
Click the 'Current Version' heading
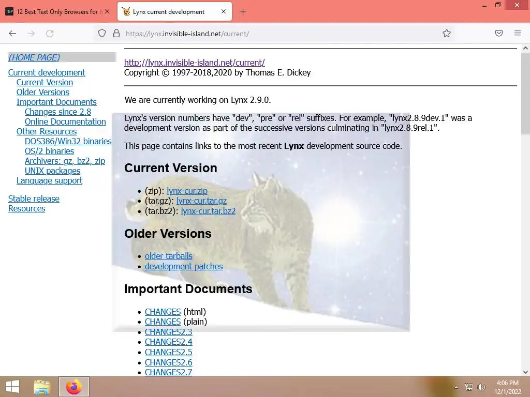click(x=171, y=168)
